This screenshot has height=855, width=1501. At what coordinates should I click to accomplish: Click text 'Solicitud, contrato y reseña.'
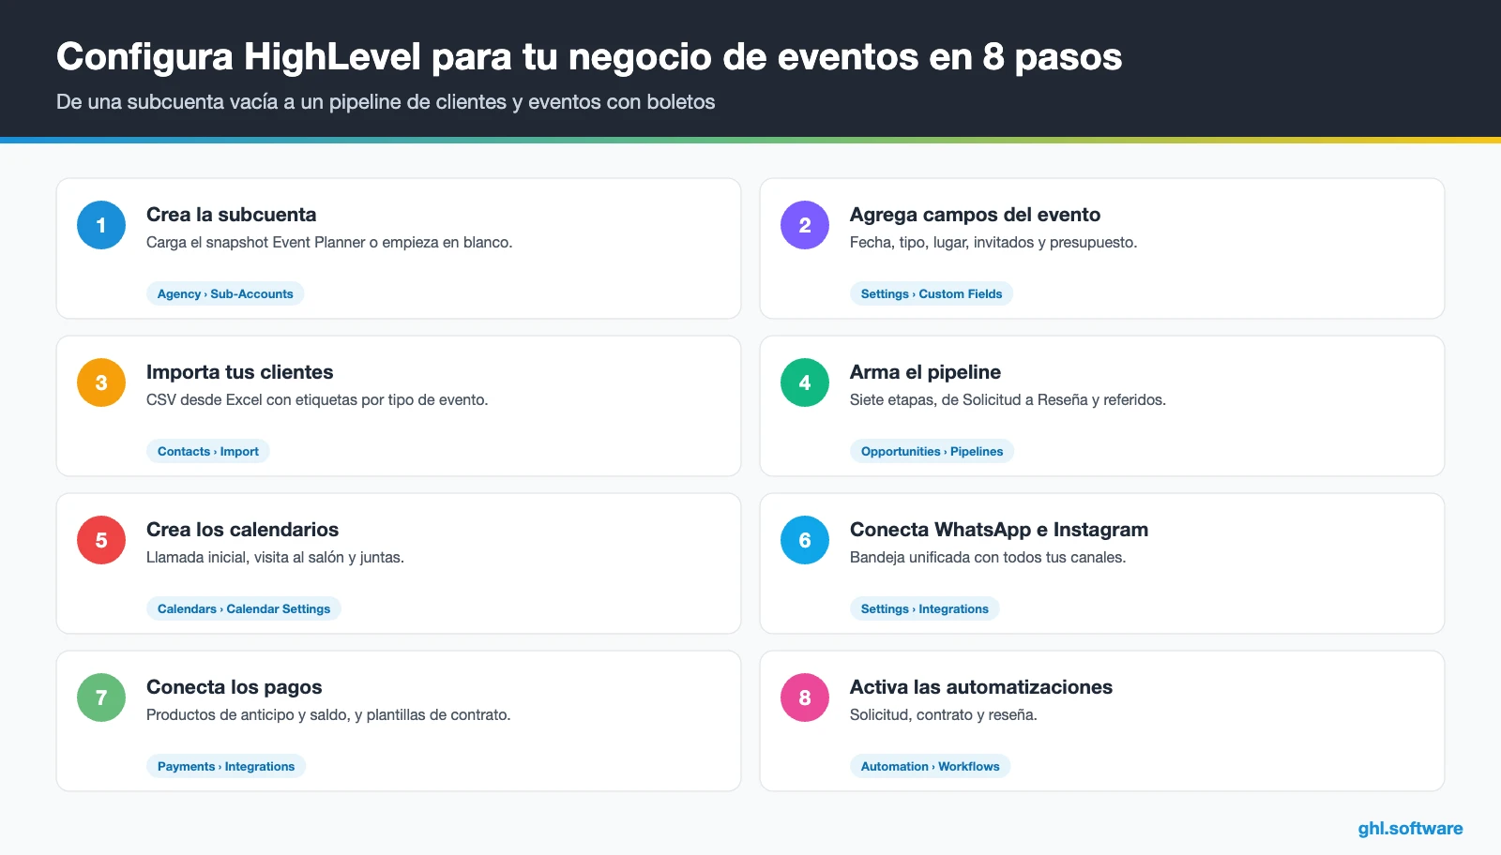click(x=943, y=714)
